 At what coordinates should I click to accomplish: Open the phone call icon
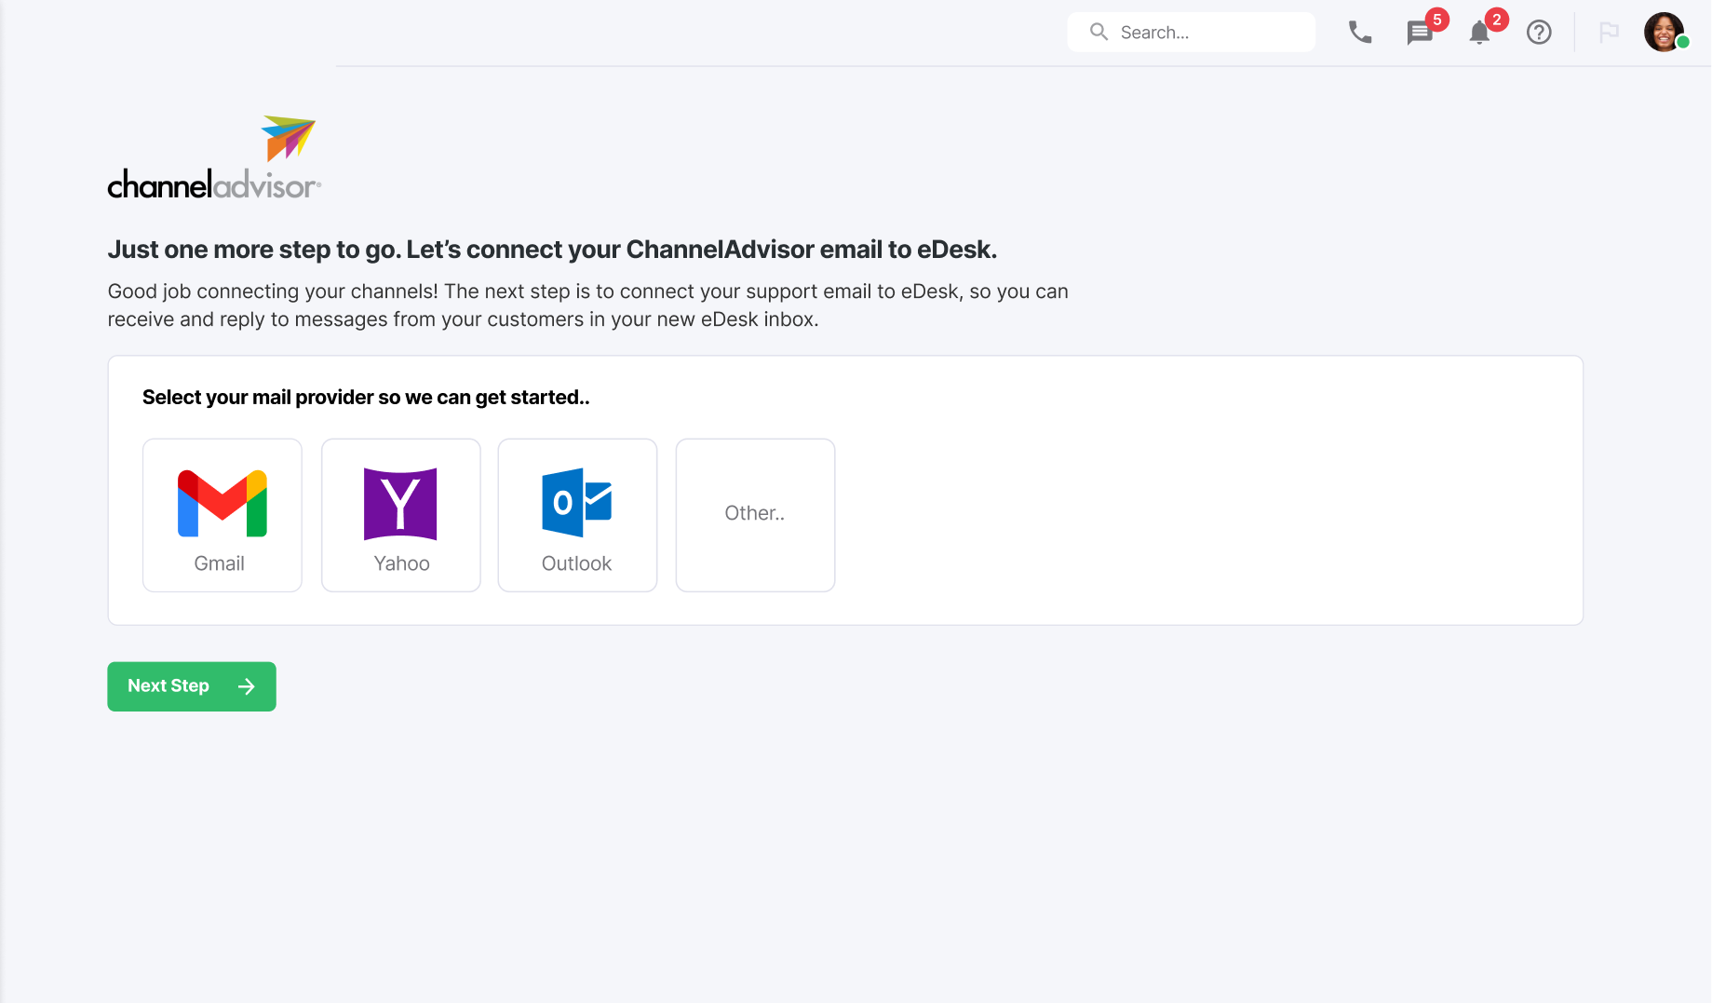1360,33
